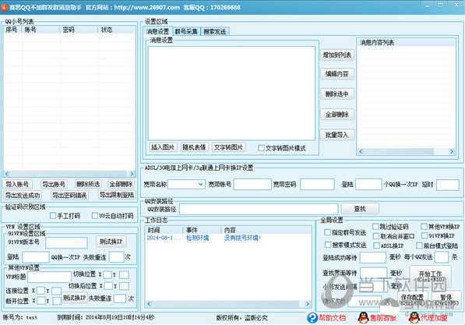The width and height of the screenshot is (465, 325).
Task: Click the 账号 column header
Action: 41,30
